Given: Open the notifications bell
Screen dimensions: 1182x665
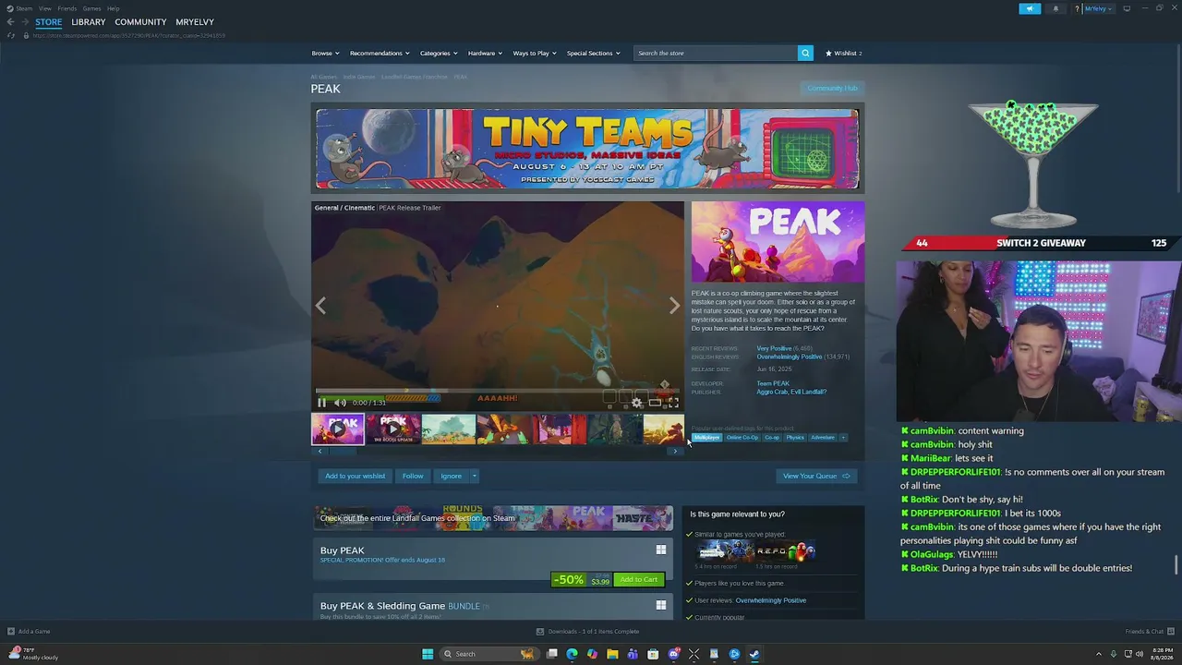Looking at the screenshot, I should [x=1055, y=8].
